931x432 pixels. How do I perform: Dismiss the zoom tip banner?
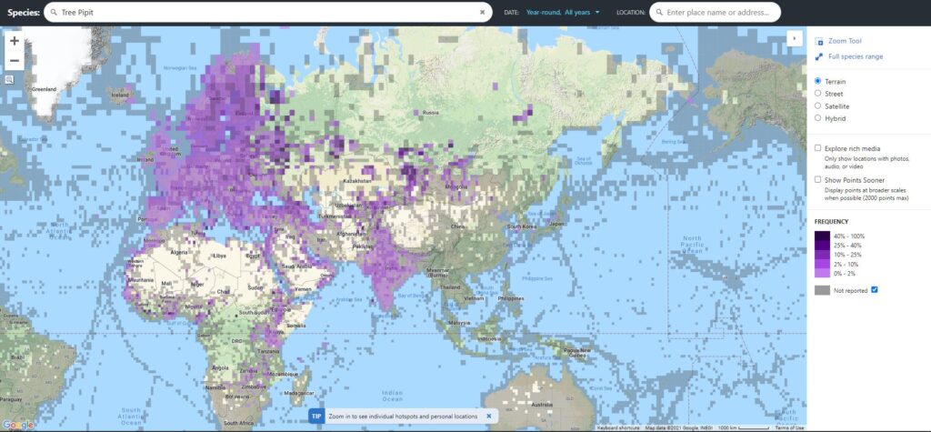[x=488, y=416]
